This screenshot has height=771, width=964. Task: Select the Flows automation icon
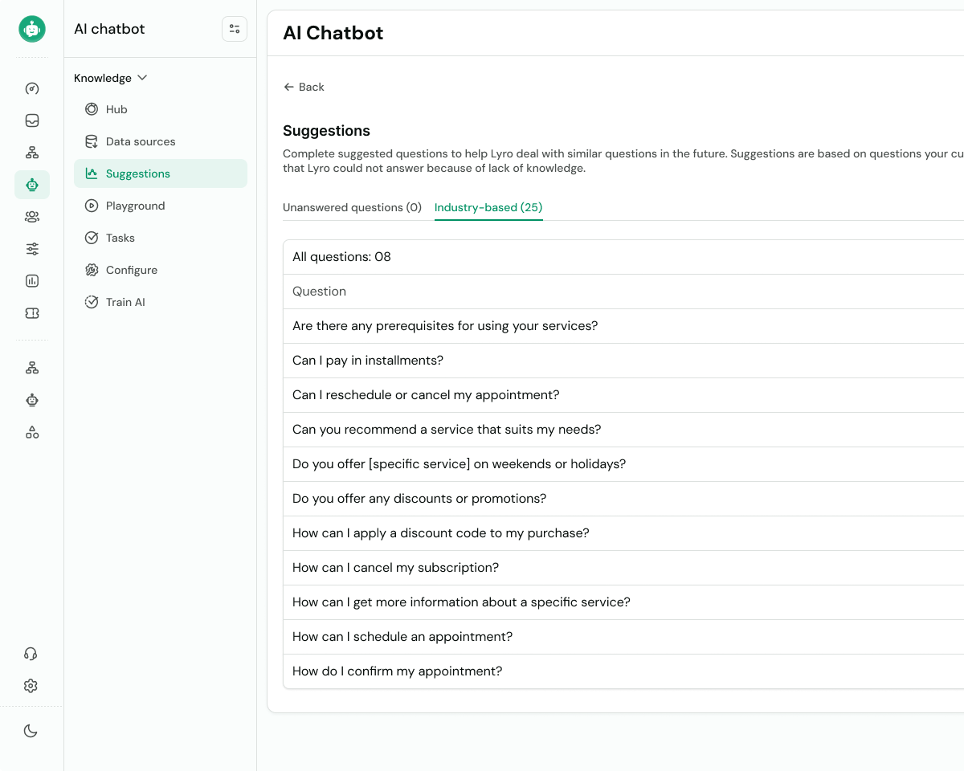31,152
